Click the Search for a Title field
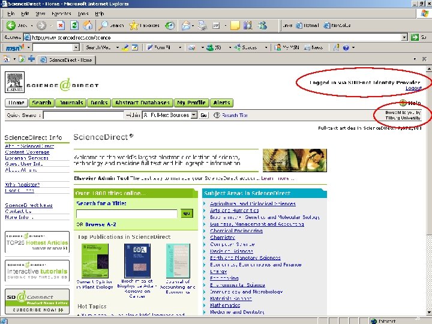 (127, 214)
